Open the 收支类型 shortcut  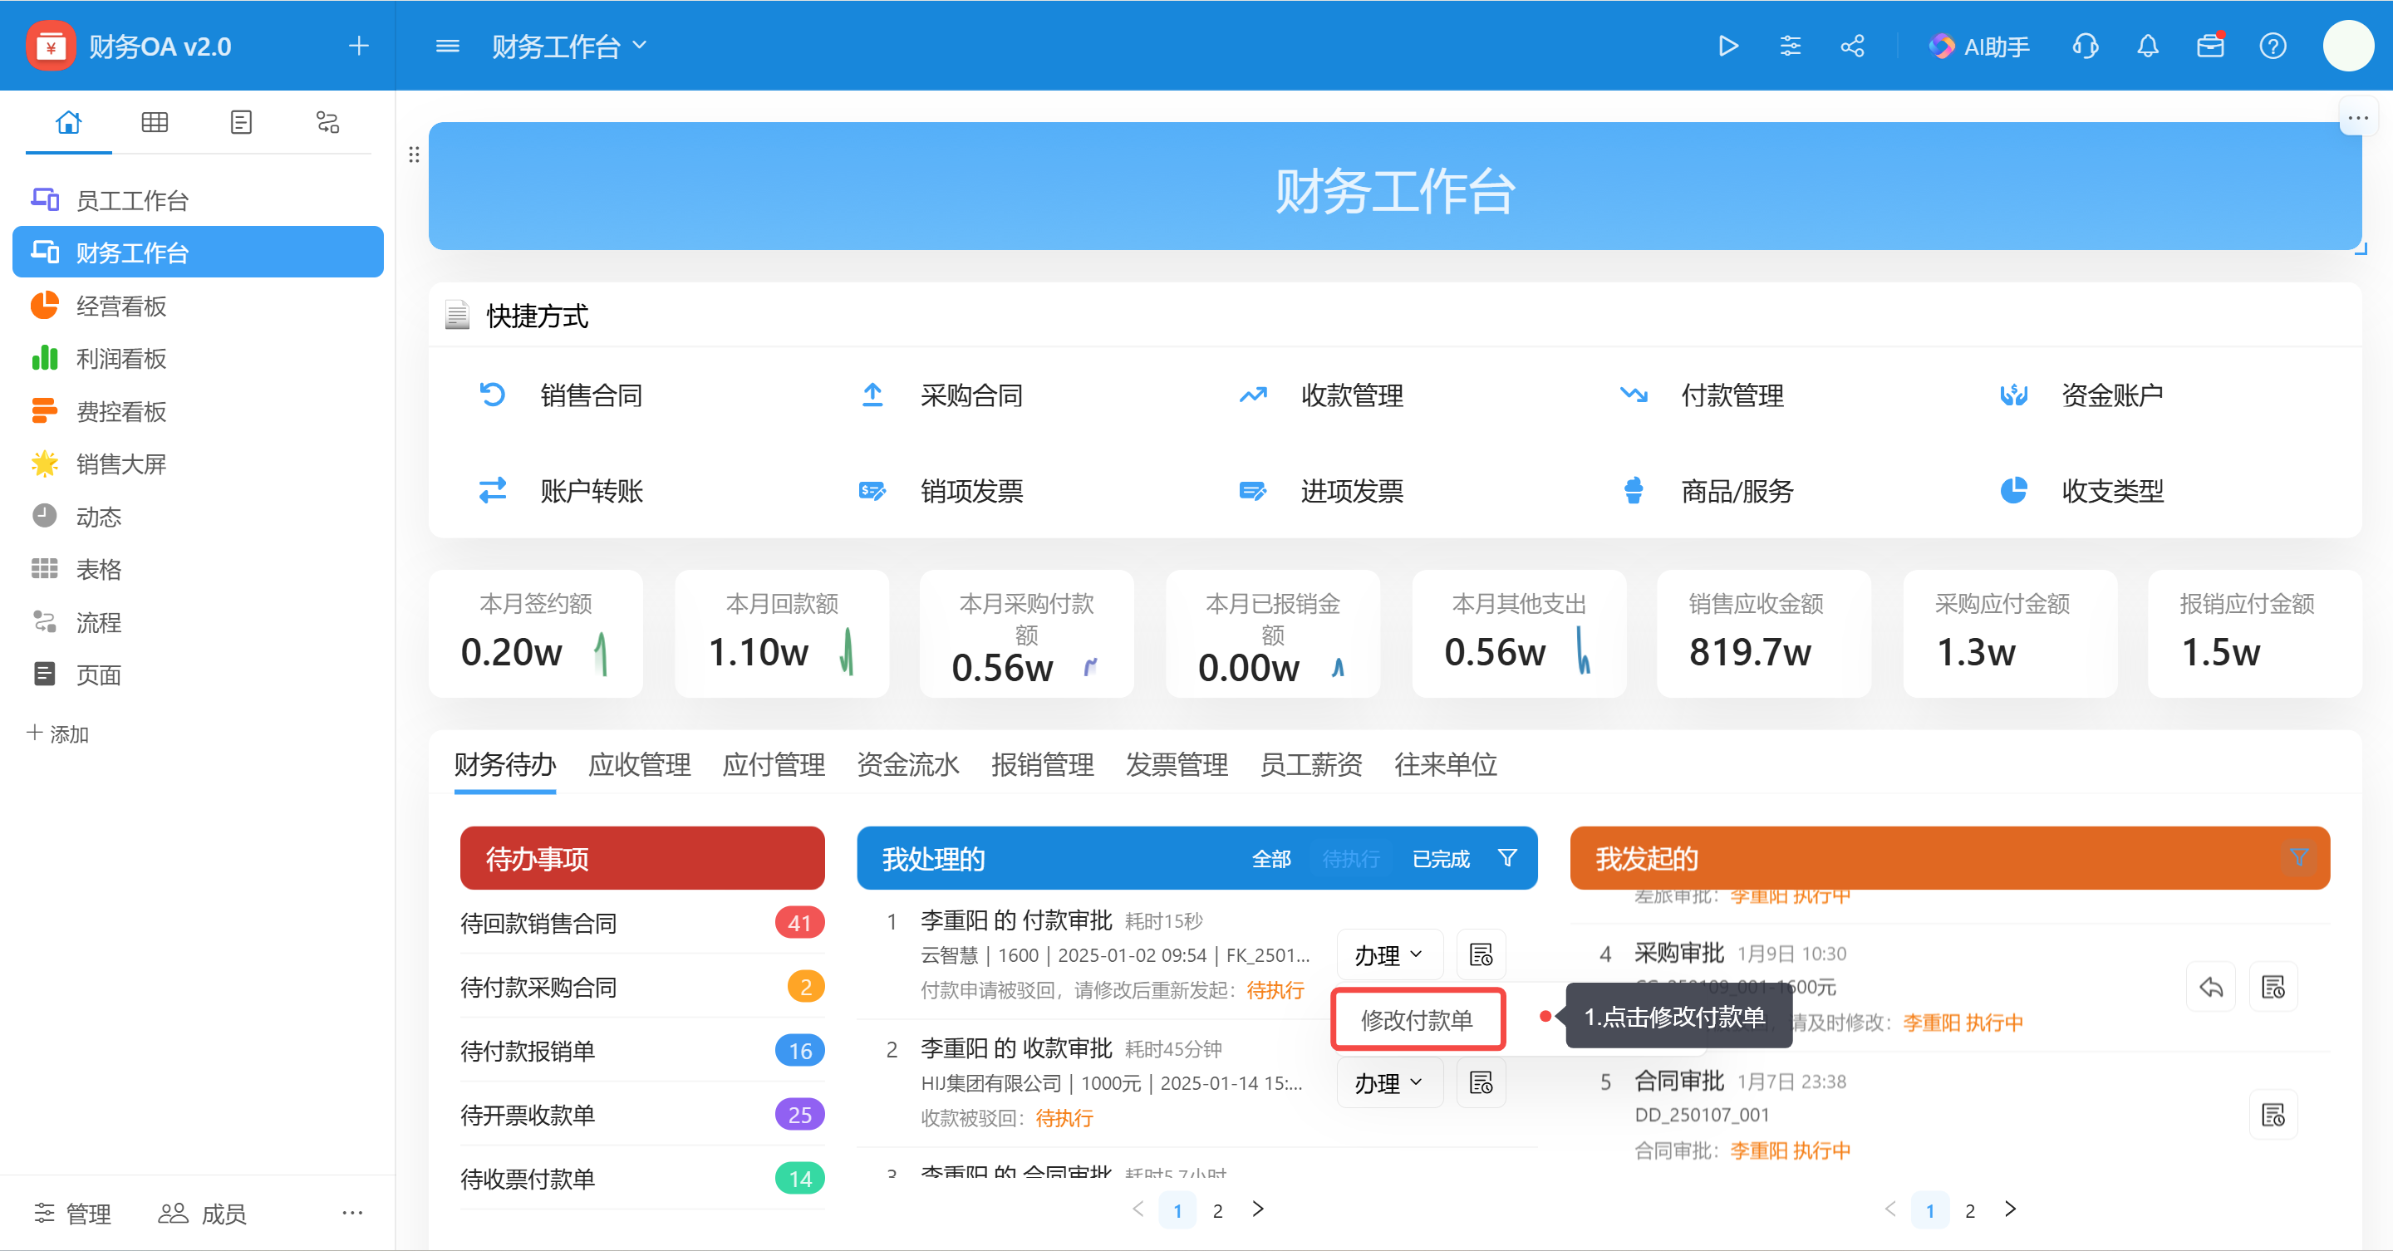2081,490
